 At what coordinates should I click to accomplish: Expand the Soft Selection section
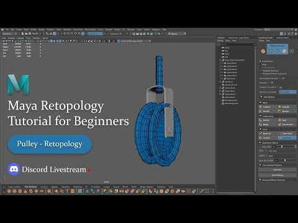coord(261,97)
